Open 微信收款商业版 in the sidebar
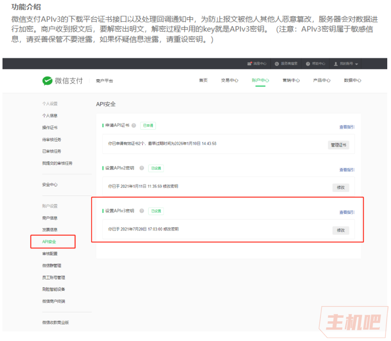Image resolution: width=391 pixels, height=341 pixels. click(x=55, y=323)
